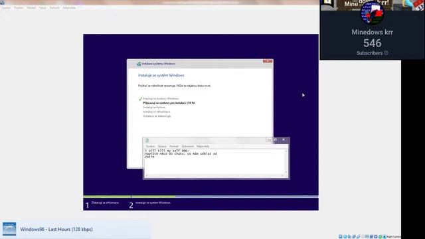Click 'Windows96 - Last Hours' track title
The width and height of the screenshot is (425, 239).
[56, 229]
